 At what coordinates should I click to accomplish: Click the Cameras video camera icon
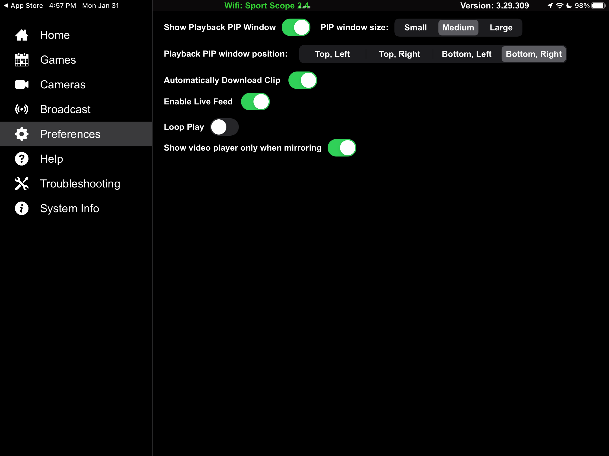pos(22,84)
